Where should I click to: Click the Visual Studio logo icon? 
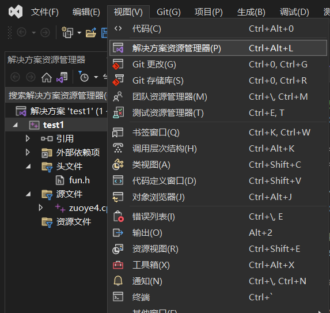(x=16, y=12)
